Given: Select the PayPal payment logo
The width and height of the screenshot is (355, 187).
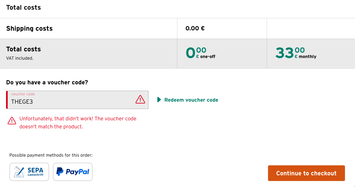Looking at the screenshot, I should pos(73,172).
